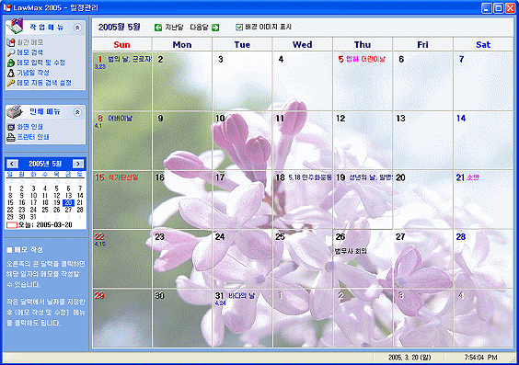Screen dimensions: 519x365
Task: Go to previous month in mini calendar
Action: (x=12, y=164)
